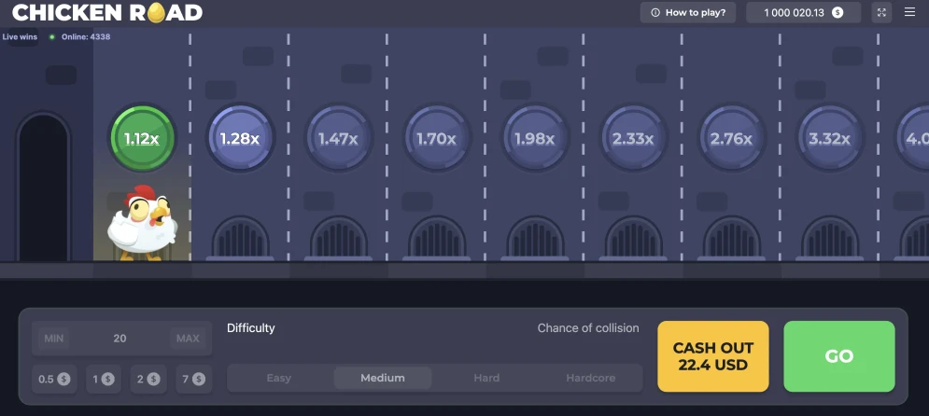Image resolution: width=929 pixels, height=416 pixels.
Task: Select Hardcore difficulty
Action: (x=590, y=378)
